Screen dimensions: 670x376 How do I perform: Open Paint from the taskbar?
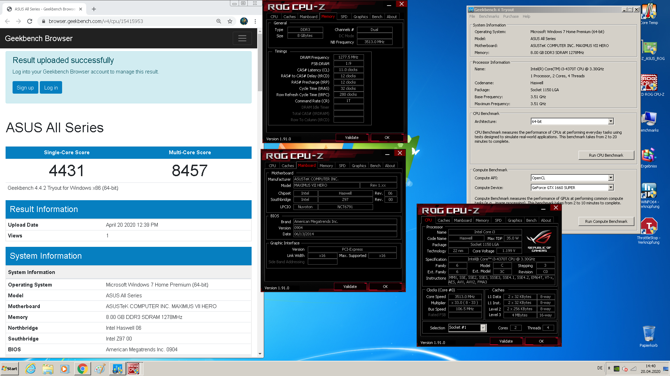[x=100, y=369]
